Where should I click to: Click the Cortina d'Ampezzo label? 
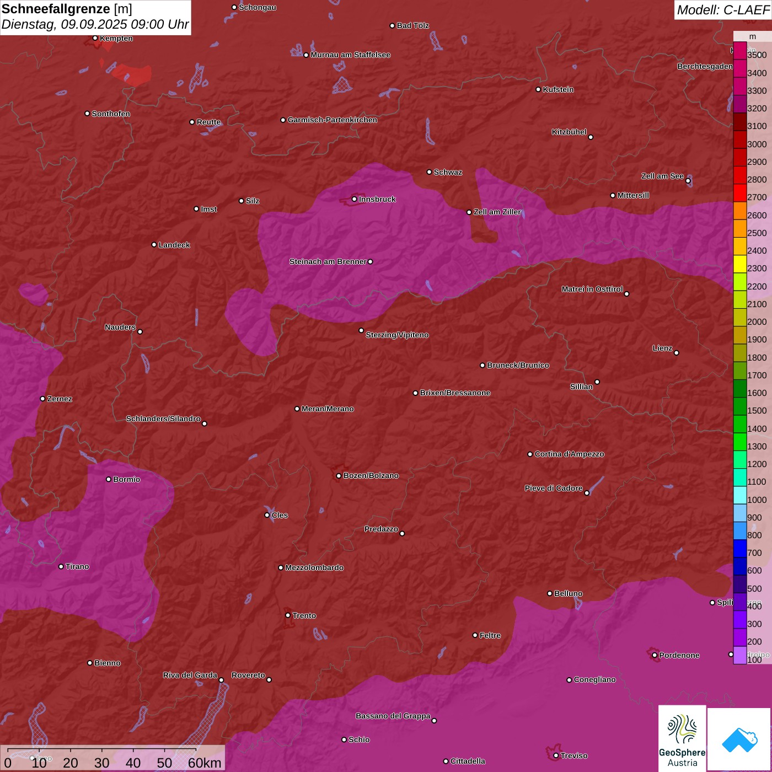coord(569,454)
